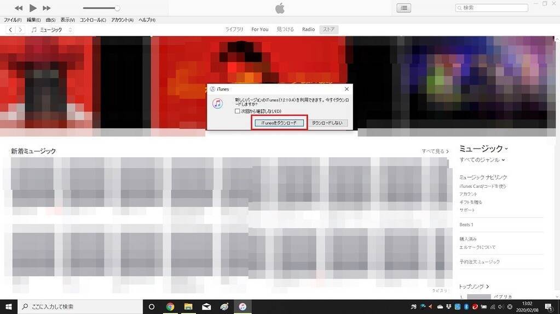560x314 pixels.
Task: Open the 購入済み link
Action: pos(468,239)
